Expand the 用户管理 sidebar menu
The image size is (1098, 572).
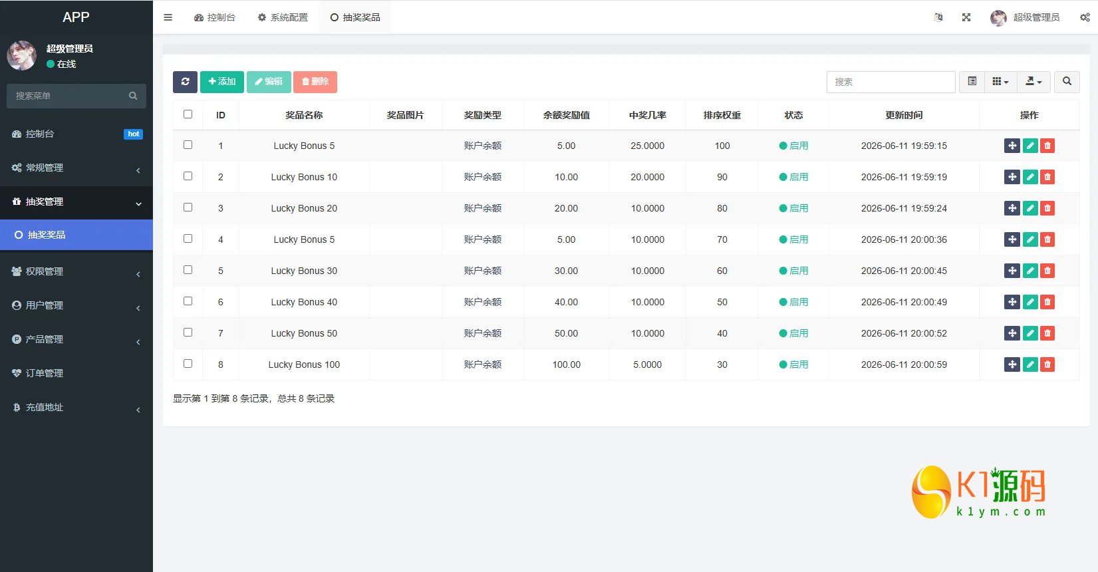click(x=76, y=305)
